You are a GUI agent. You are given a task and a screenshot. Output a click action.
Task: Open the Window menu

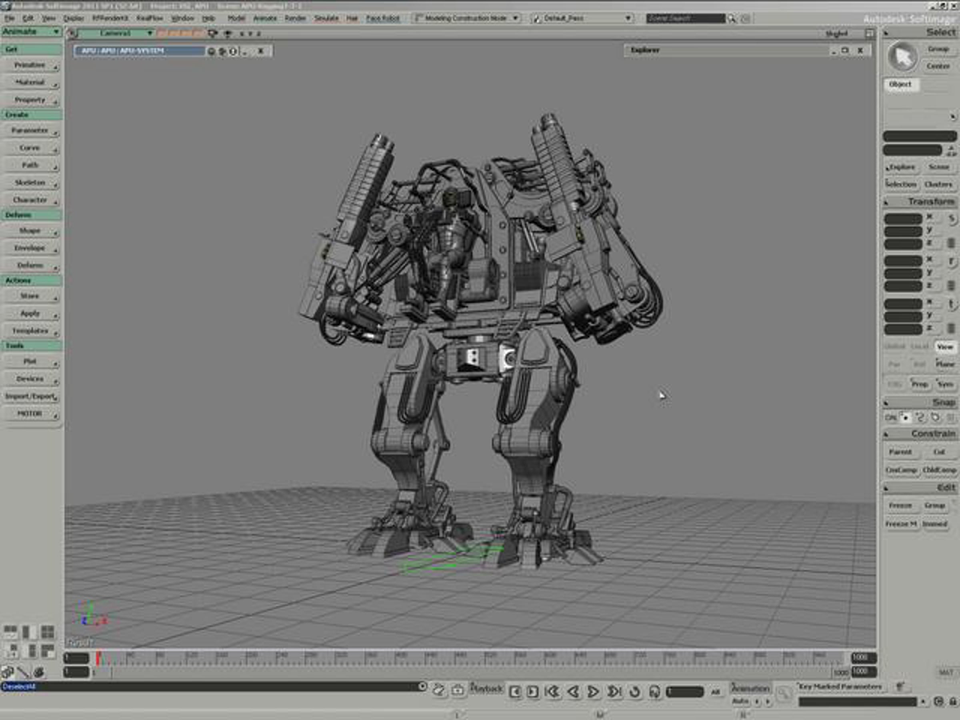pos(182,18)
